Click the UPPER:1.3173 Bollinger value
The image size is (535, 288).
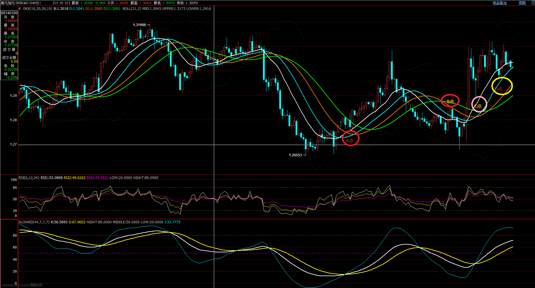(x=174, y=9)
